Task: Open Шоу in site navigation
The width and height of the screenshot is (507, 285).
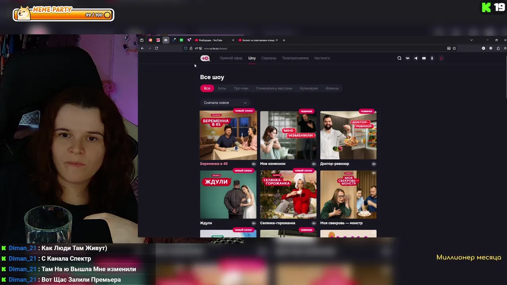Action: [252, 58]
